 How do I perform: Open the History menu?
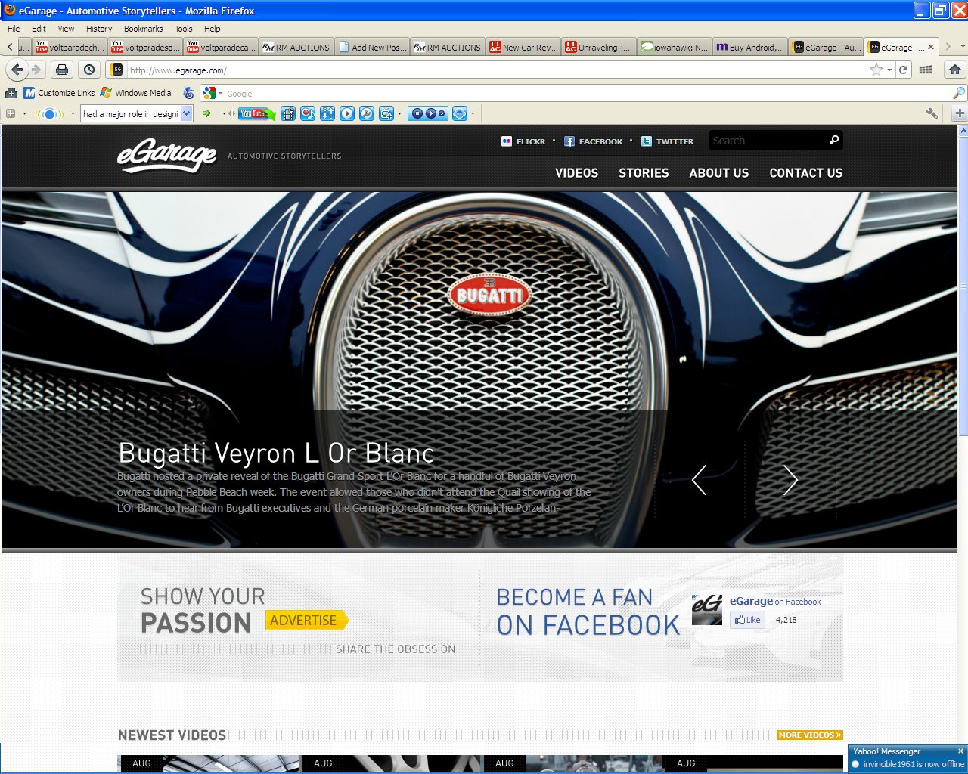99,29
